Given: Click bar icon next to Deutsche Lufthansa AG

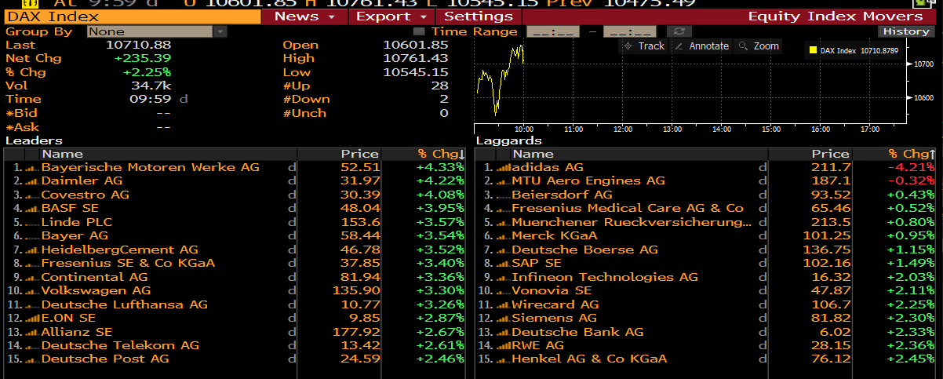Looking at the screenshot, I should click(x=31, y=305).
